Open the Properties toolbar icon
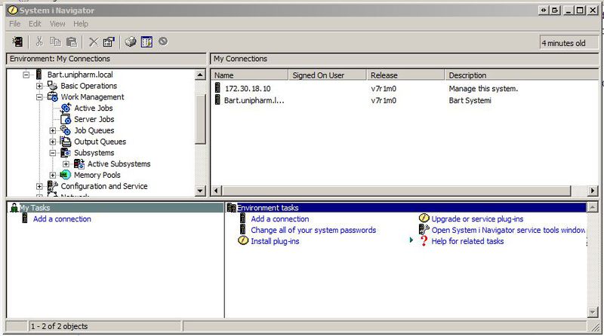The height and width of the screenshot is (336, 604). [x=109, y=41]
